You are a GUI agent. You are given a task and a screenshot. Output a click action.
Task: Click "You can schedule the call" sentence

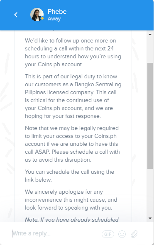(x=69, y=176)
